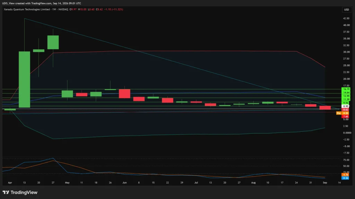Viewport: 355px width, 199px height.
Task: Click the USD currency button
Action: click(346, 9)
